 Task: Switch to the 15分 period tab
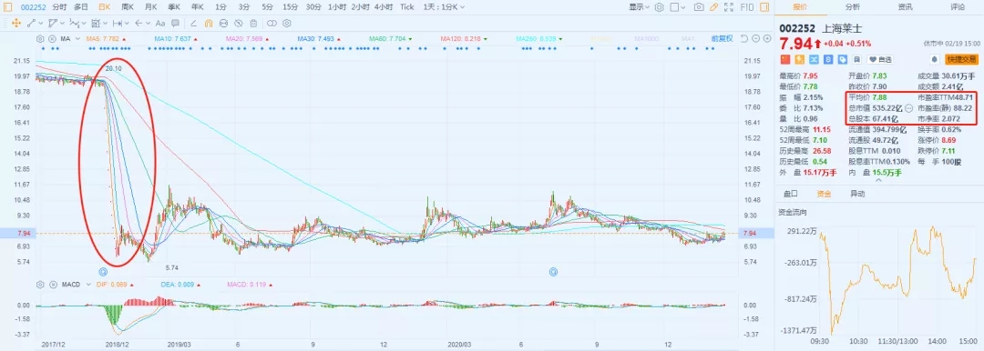[290, 7]
